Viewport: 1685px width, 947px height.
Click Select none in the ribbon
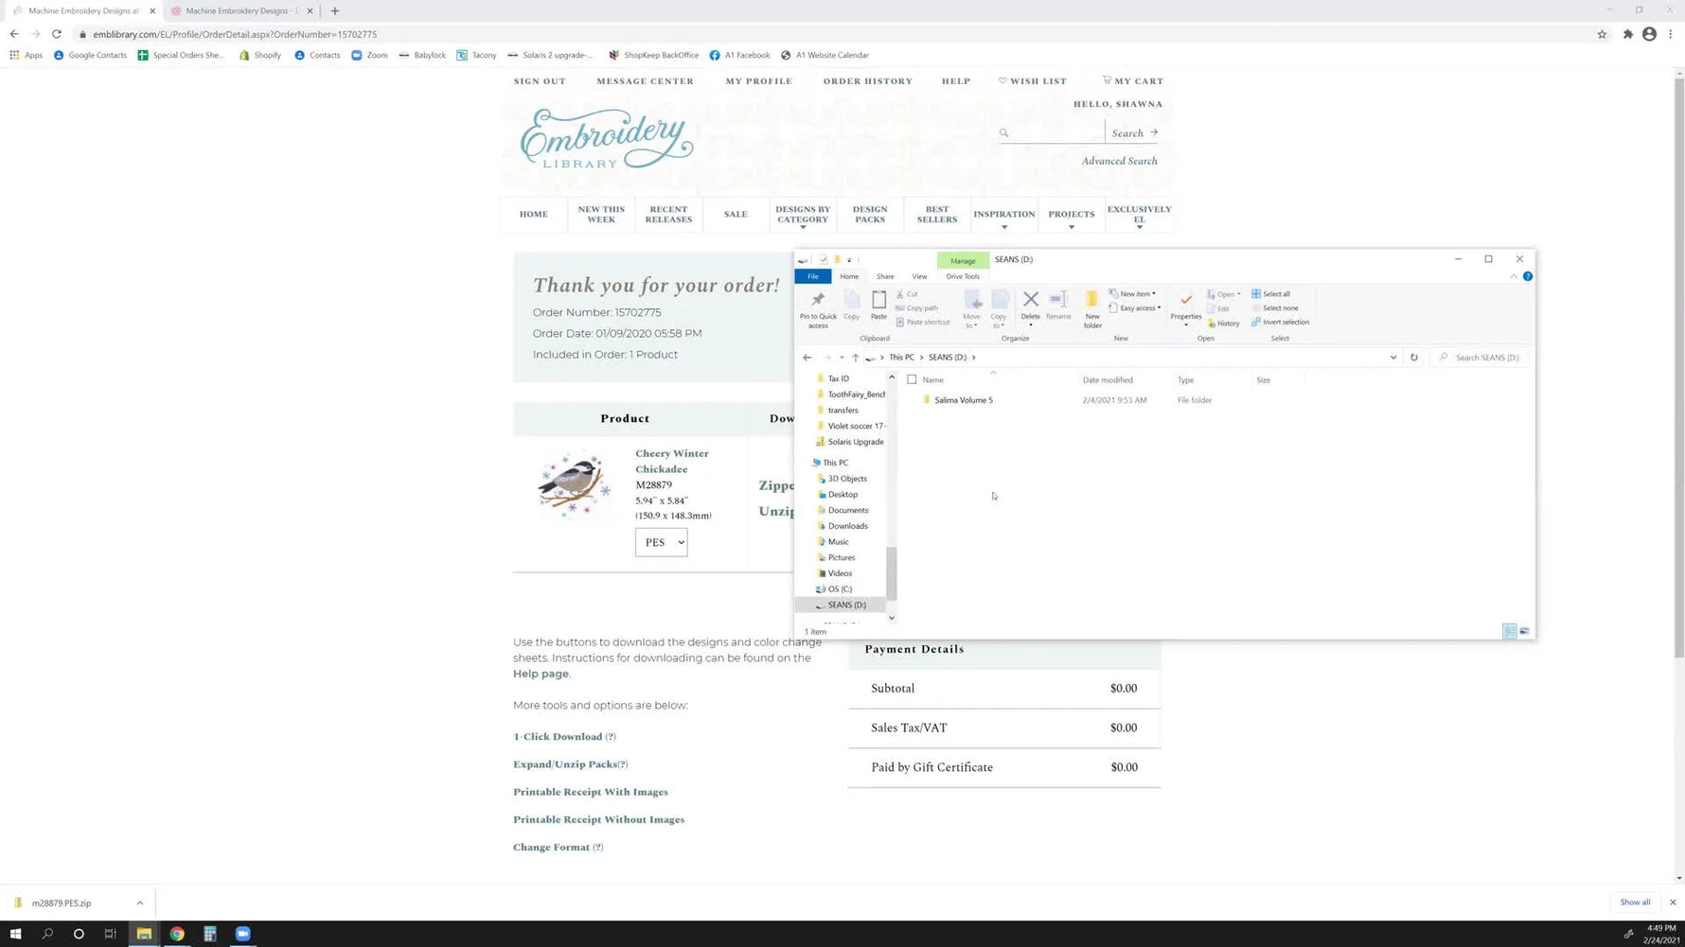[1275, 308]
